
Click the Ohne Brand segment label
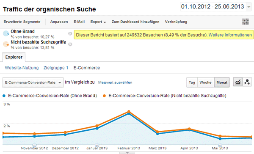pyautogui.click(x=22, y=31)
